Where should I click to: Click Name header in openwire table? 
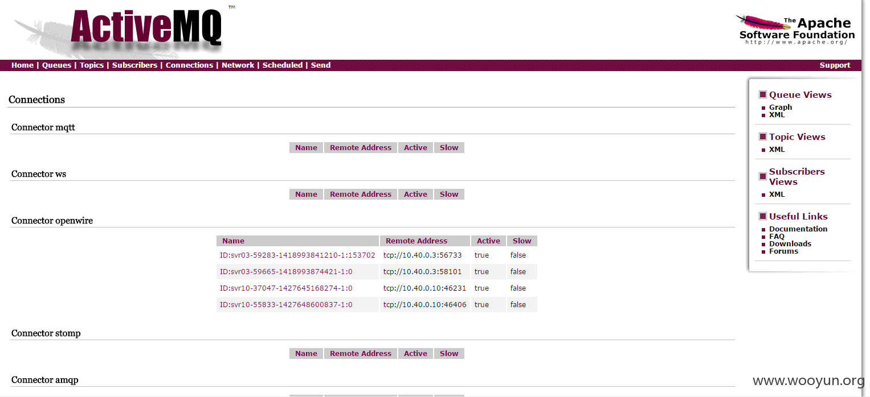(x=297, y=241)
